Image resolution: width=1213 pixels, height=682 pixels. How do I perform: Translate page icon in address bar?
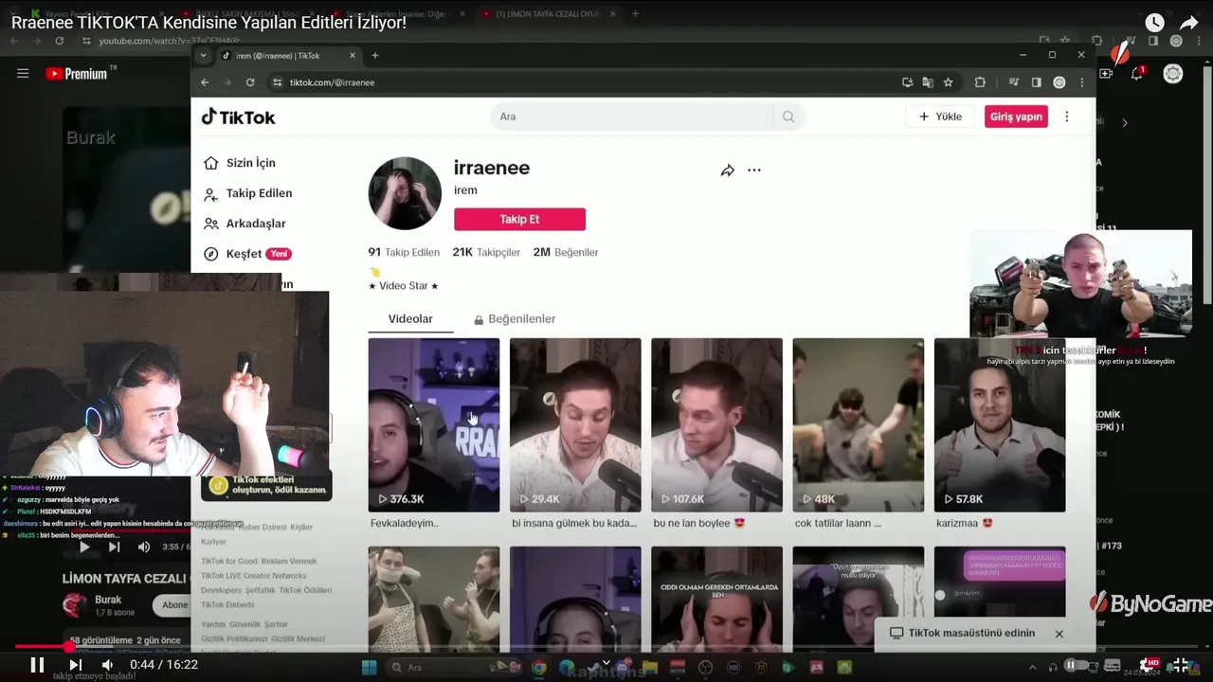click(928, 82)
